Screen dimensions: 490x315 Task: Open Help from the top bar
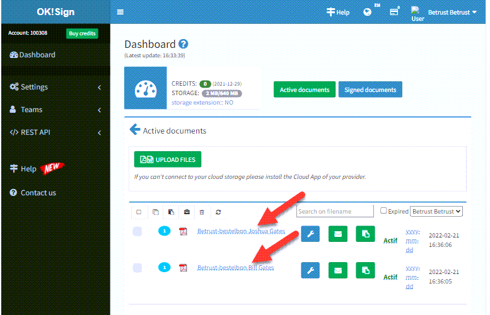click(338, 12)
